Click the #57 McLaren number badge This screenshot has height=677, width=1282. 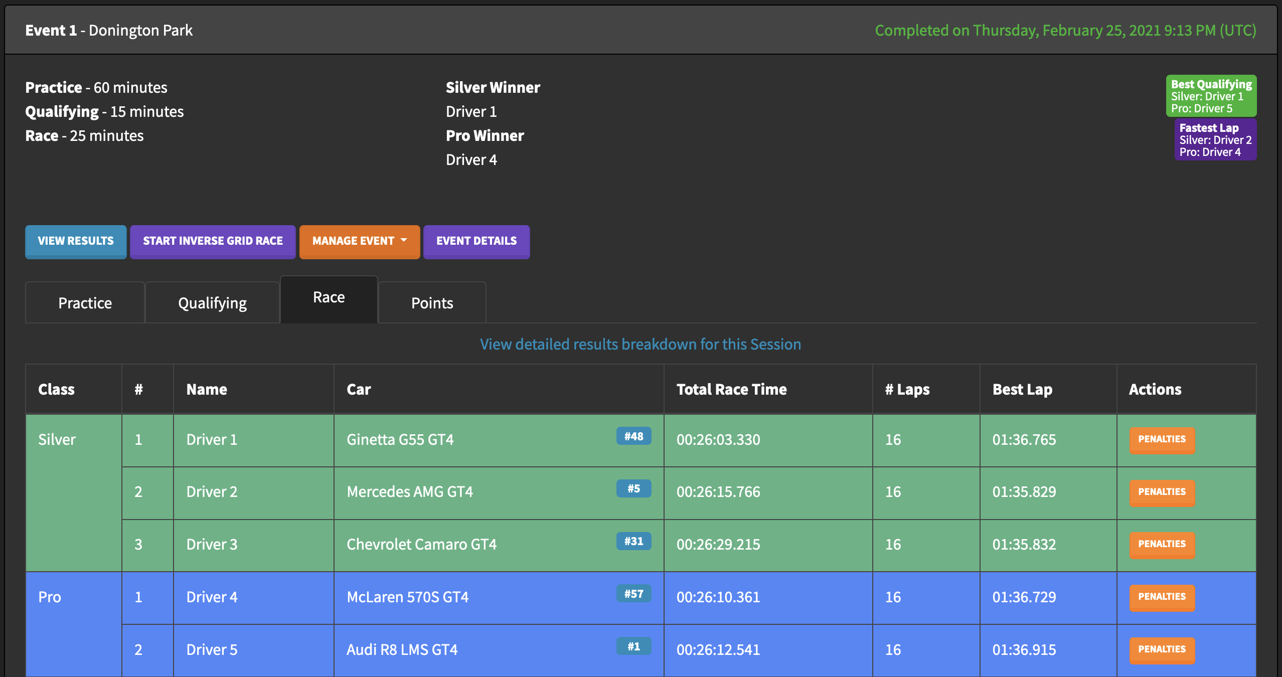coord(633,594)
